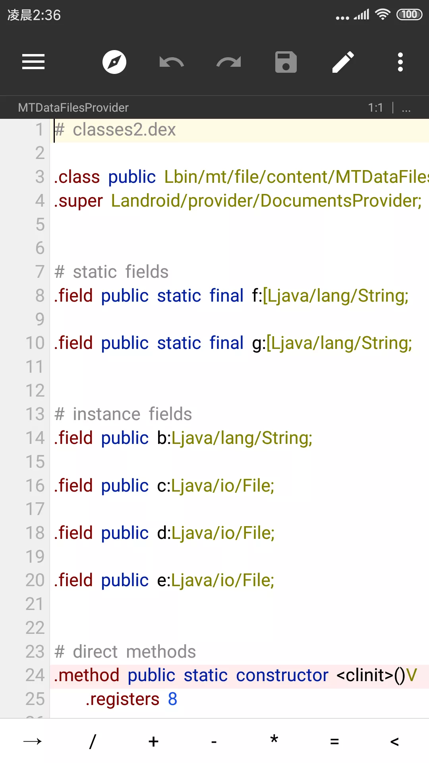
Task: Tap the Wi-Fi status bar icon
Action: (x=383, y=15)
